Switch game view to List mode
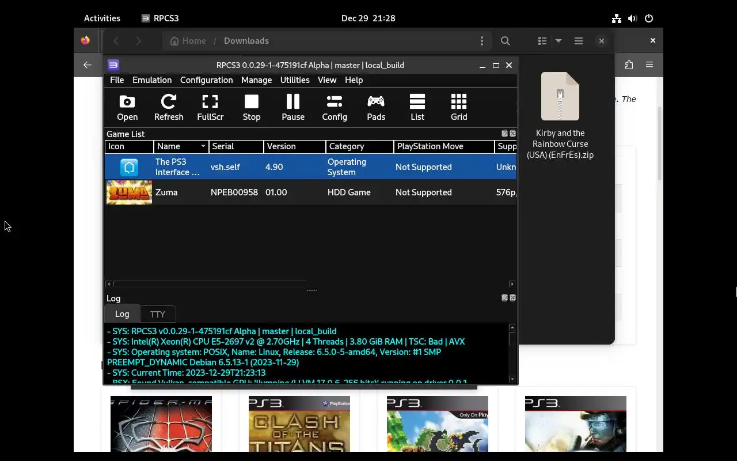 click(x=417, y=108)
